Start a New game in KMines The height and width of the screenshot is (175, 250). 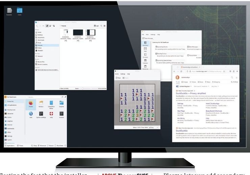[x=118, y=78]
